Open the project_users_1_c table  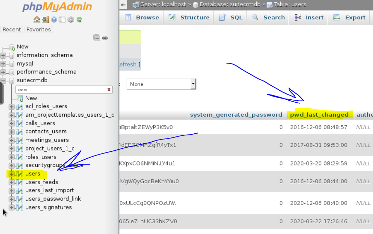pyautogui.click(x=50, y=148)
